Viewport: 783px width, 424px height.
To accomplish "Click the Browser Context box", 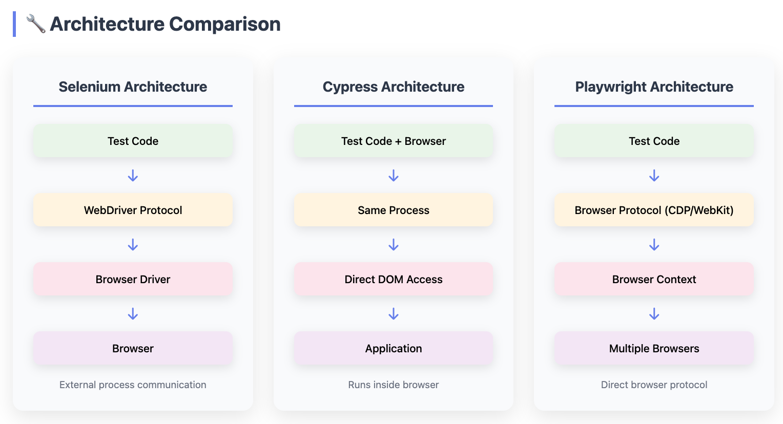I will tap(654, 279).
